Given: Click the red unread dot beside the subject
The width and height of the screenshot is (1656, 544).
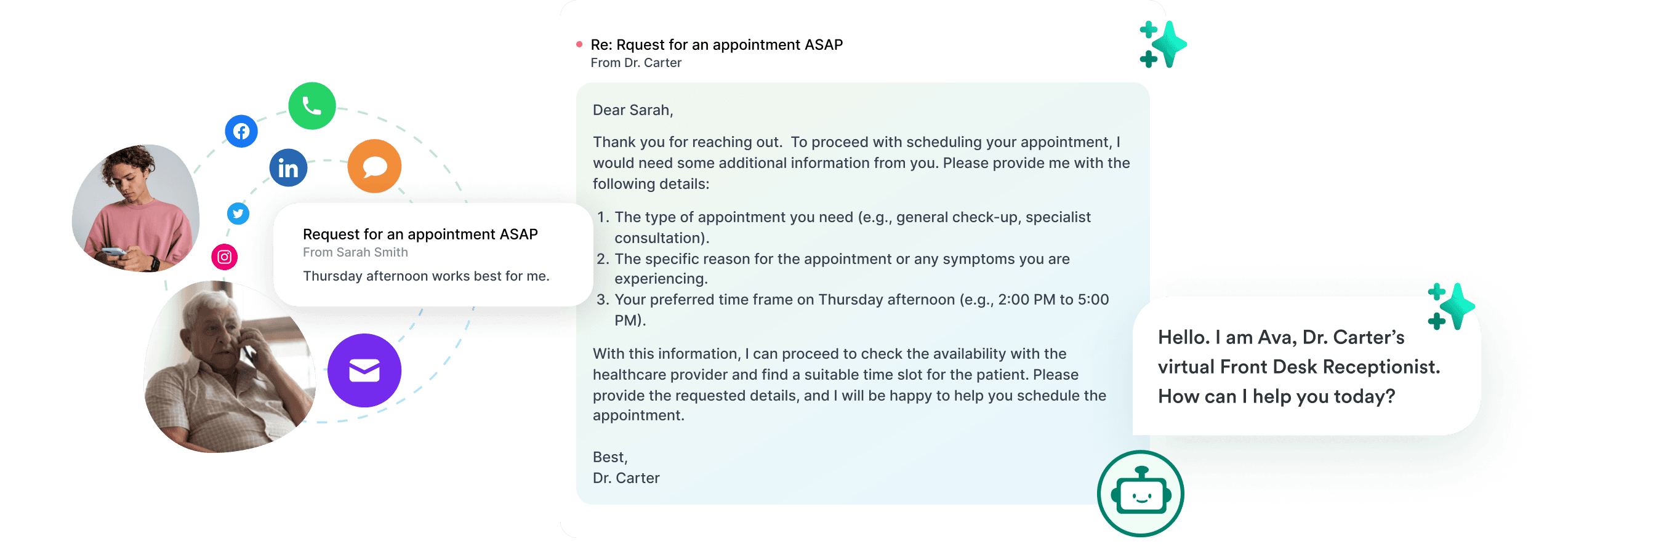Looking at the screenshot, I should 579,44.
